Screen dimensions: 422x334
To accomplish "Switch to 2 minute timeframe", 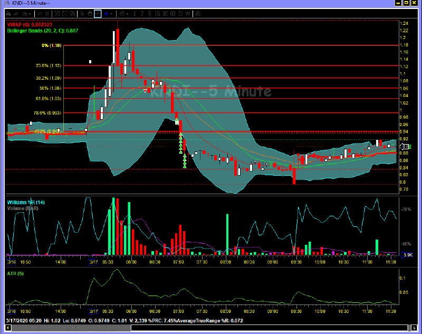I will click(142, 14).
